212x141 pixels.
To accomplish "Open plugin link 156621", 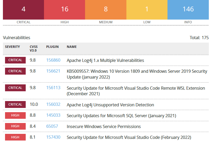I will click(x=53, y=71).
